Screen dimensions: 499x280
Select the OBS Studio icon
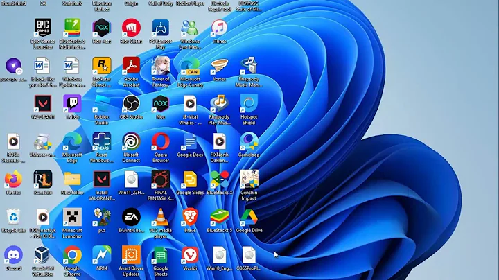131,103
